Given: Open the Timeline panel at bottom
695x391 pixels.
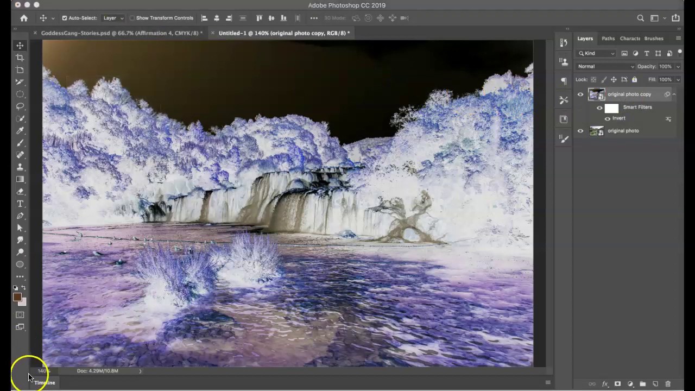Looking at the screenshot, I should 45,383.
